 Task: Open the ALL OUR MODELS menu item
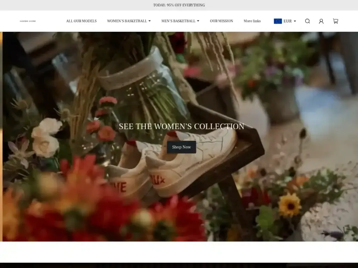click(81, 21)
